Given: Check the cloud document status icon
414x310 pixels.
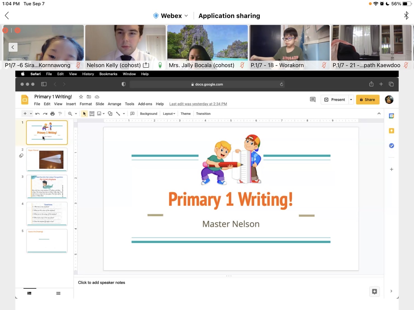Looking at the screenshot, I should point(97,97).
